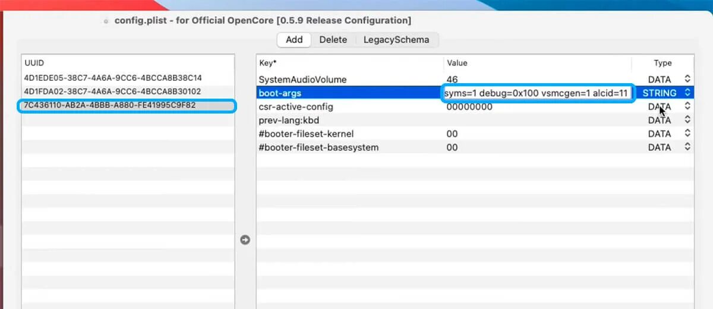Open STRING type dropdown for boot-args
Image resolution: width=713 pixels, height=309 pixels.
(687, 93)
